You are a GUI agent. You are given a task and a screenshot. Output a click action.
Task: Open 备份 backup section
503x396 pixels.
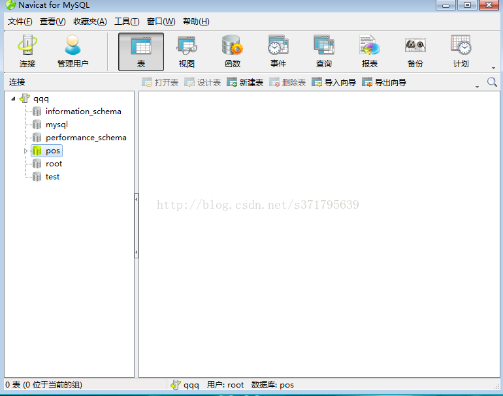[x=415, y=52]
